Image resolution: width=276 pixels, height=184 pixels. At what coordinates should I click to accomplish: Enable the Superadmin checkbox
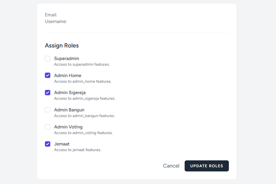48,58
